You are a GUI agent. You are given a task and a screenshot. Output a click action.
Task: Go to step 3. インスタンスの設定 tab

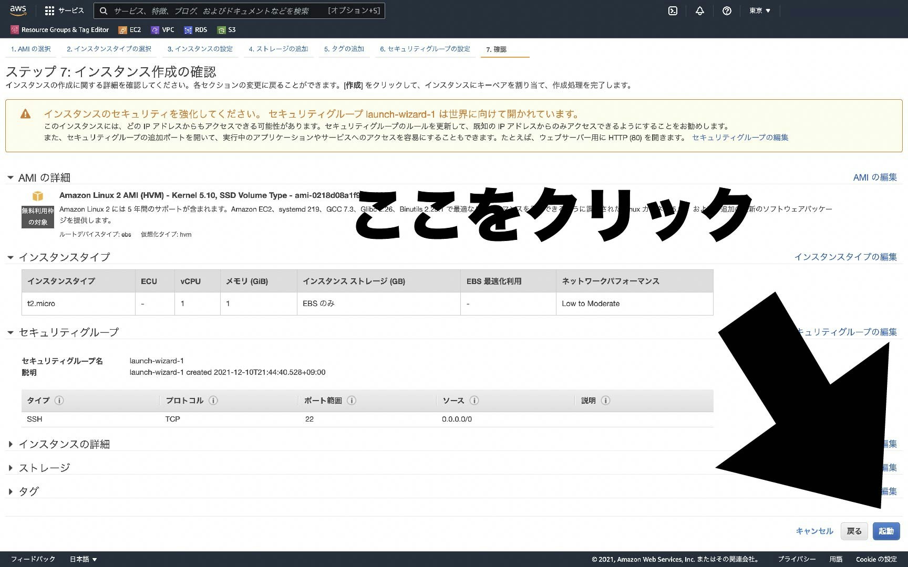click(200, 49)
